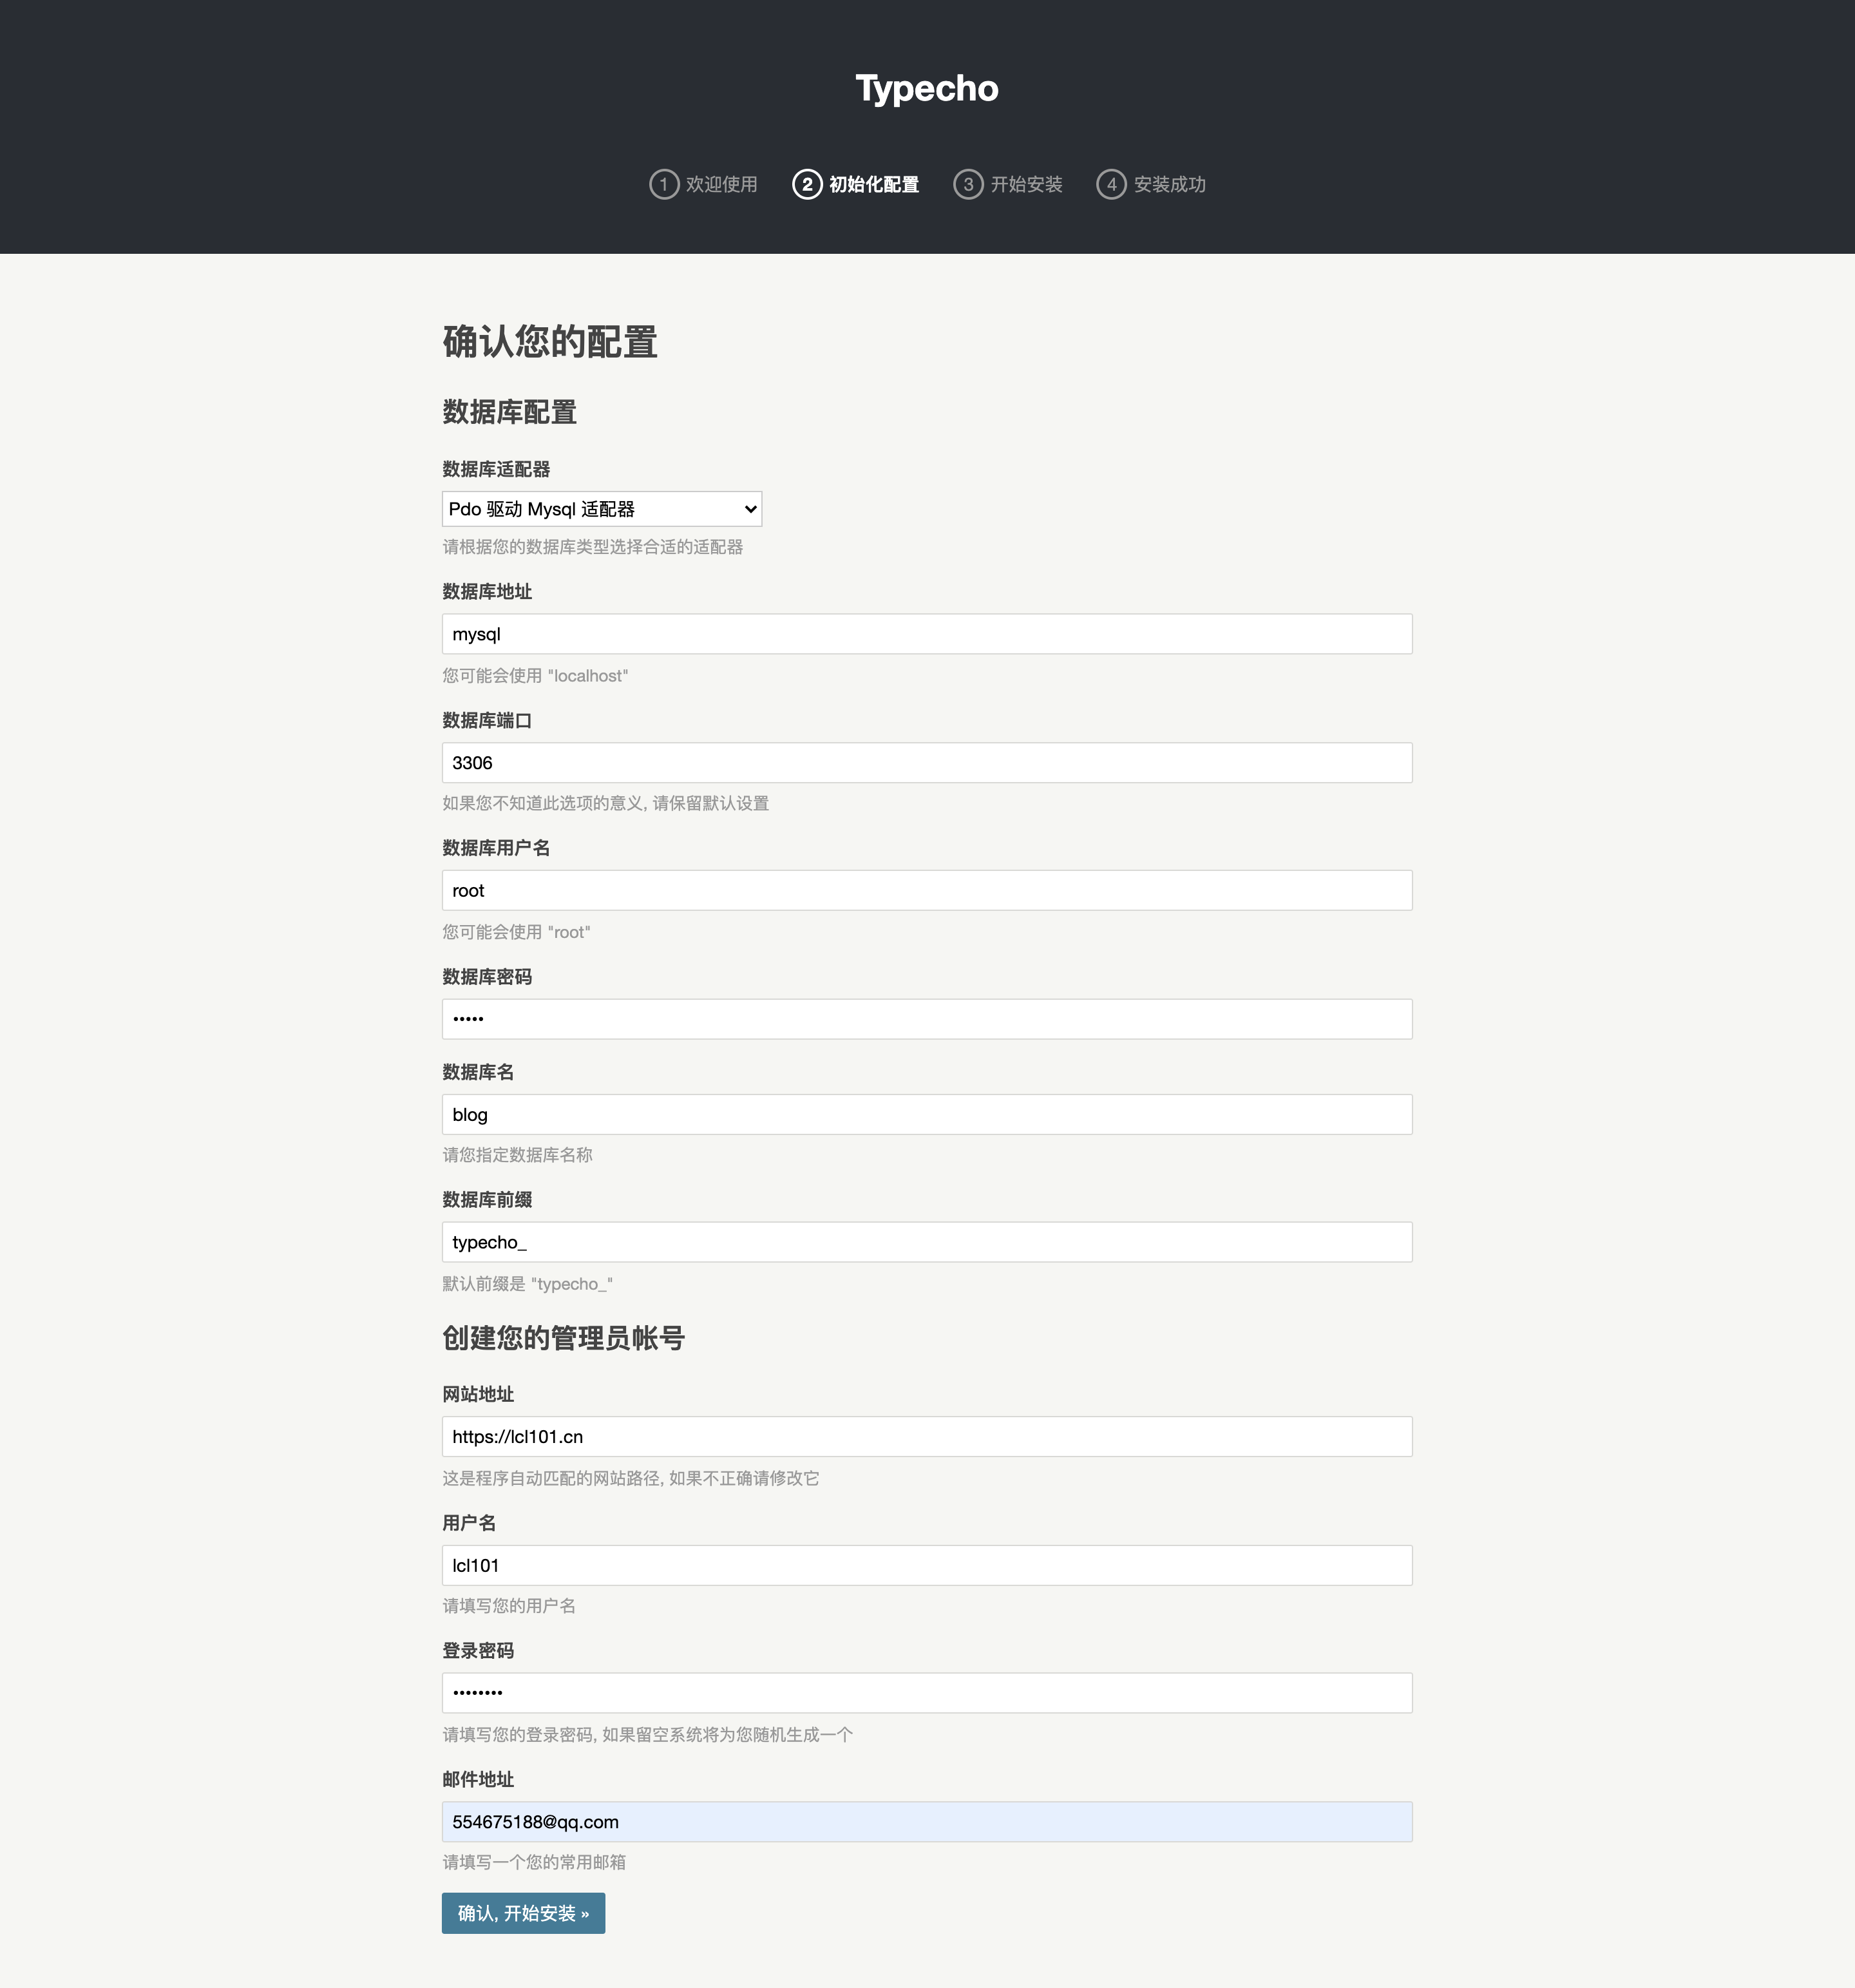Focus the database name field showing blog

pyautogui.click(x=927, y=1114)
